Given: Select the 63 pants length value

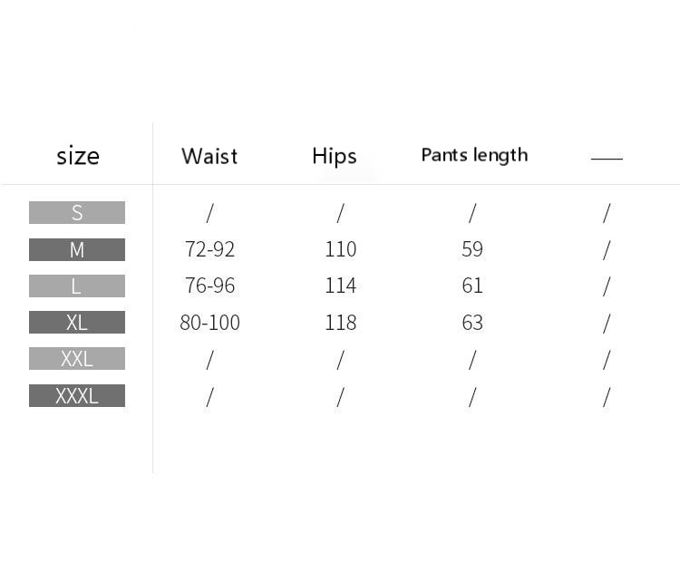Looking at the screenshot, I should [x=472, y=323].
